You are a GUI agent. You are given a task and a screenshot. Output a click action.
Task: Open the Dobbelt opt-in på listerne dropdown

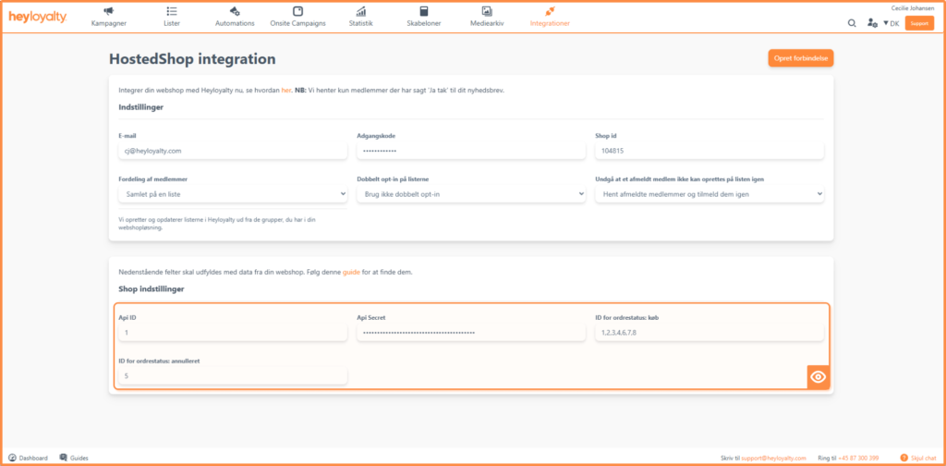click(470, 194)
